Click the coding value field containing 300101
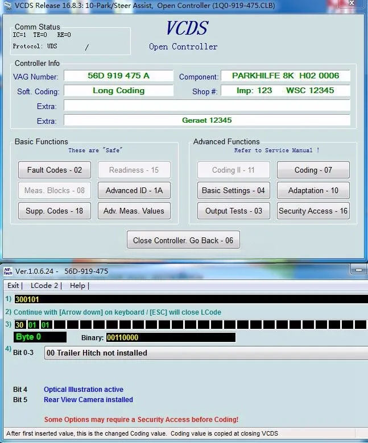The height and width of the screenshot is (443, 368). click(x=188, y=299)
